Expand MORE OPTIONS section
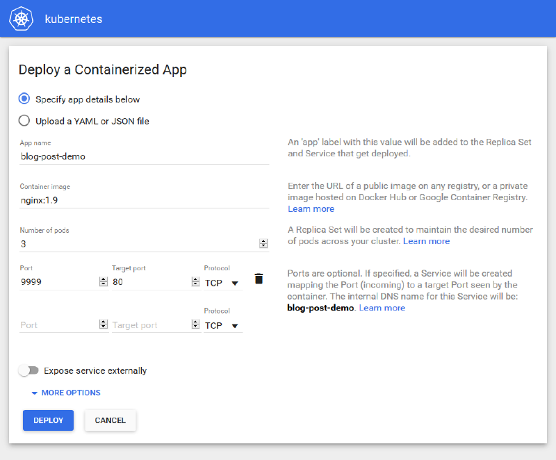 [x=65, y=393]
